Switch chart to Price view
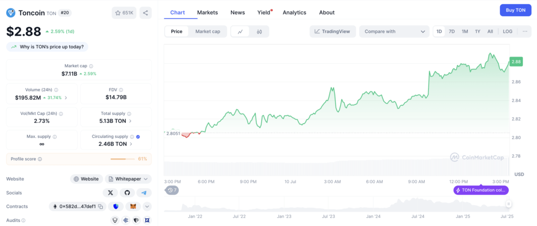537x226 pixels. 177,31
